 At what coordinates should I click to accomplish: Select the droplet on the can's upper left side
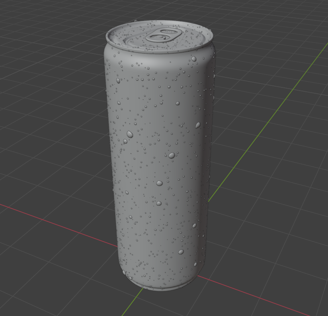point(118,81)
